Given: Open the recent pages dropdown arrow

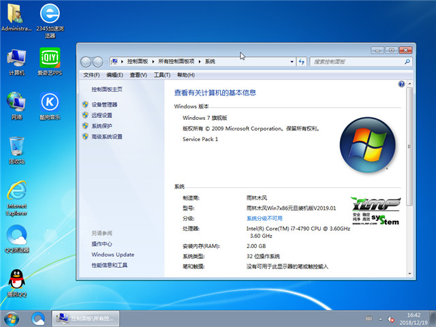Looking at the screenshot, I should [x=106, y=62].
